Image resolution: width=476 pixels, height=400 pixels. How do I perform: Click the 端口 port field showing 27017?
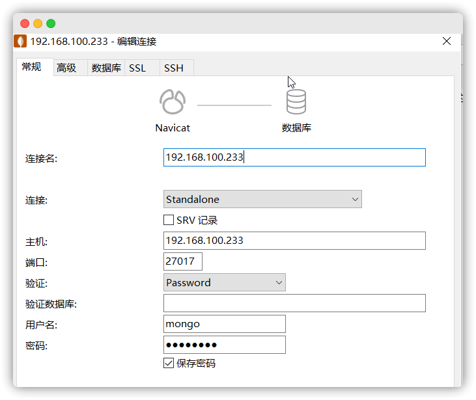coord(183,261)
